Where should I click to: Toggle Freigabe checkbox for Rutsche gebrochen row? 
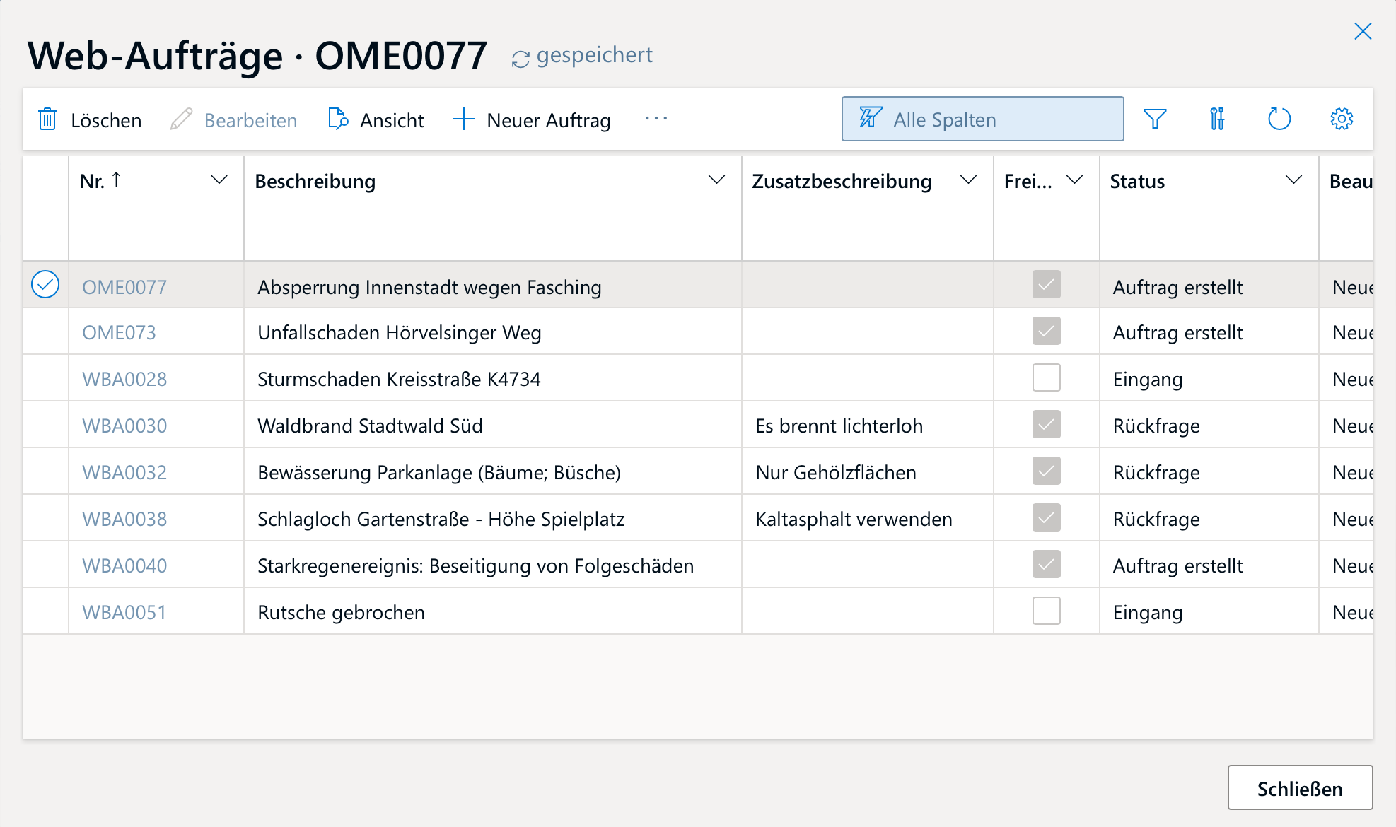pyautogui.click(x=1046, y=611)
